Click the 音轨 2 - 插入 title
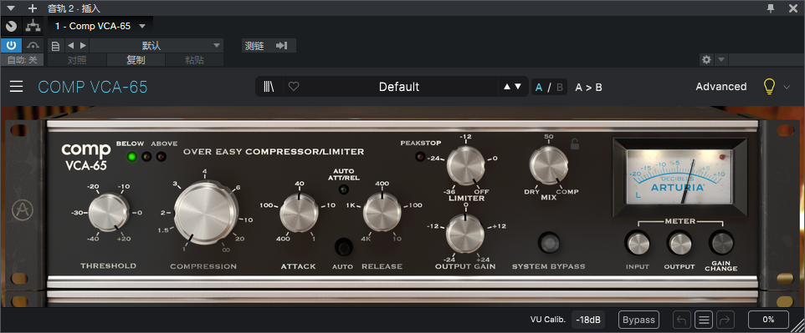This screenshot has height=333, width=805. (x=74, y=8)
